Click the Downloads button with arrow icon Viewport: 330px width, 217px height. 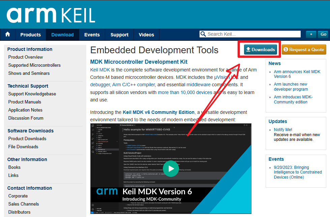[260, 50]
